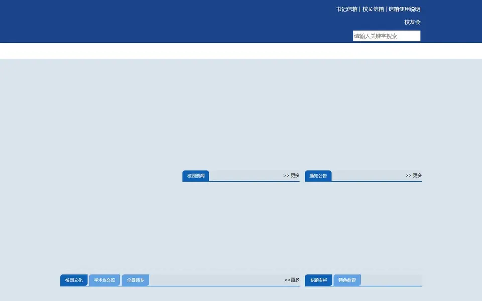Viewport: 482px width, 301px height.
Task: Select the 专题专栏 tab
Action: [318, 280]
